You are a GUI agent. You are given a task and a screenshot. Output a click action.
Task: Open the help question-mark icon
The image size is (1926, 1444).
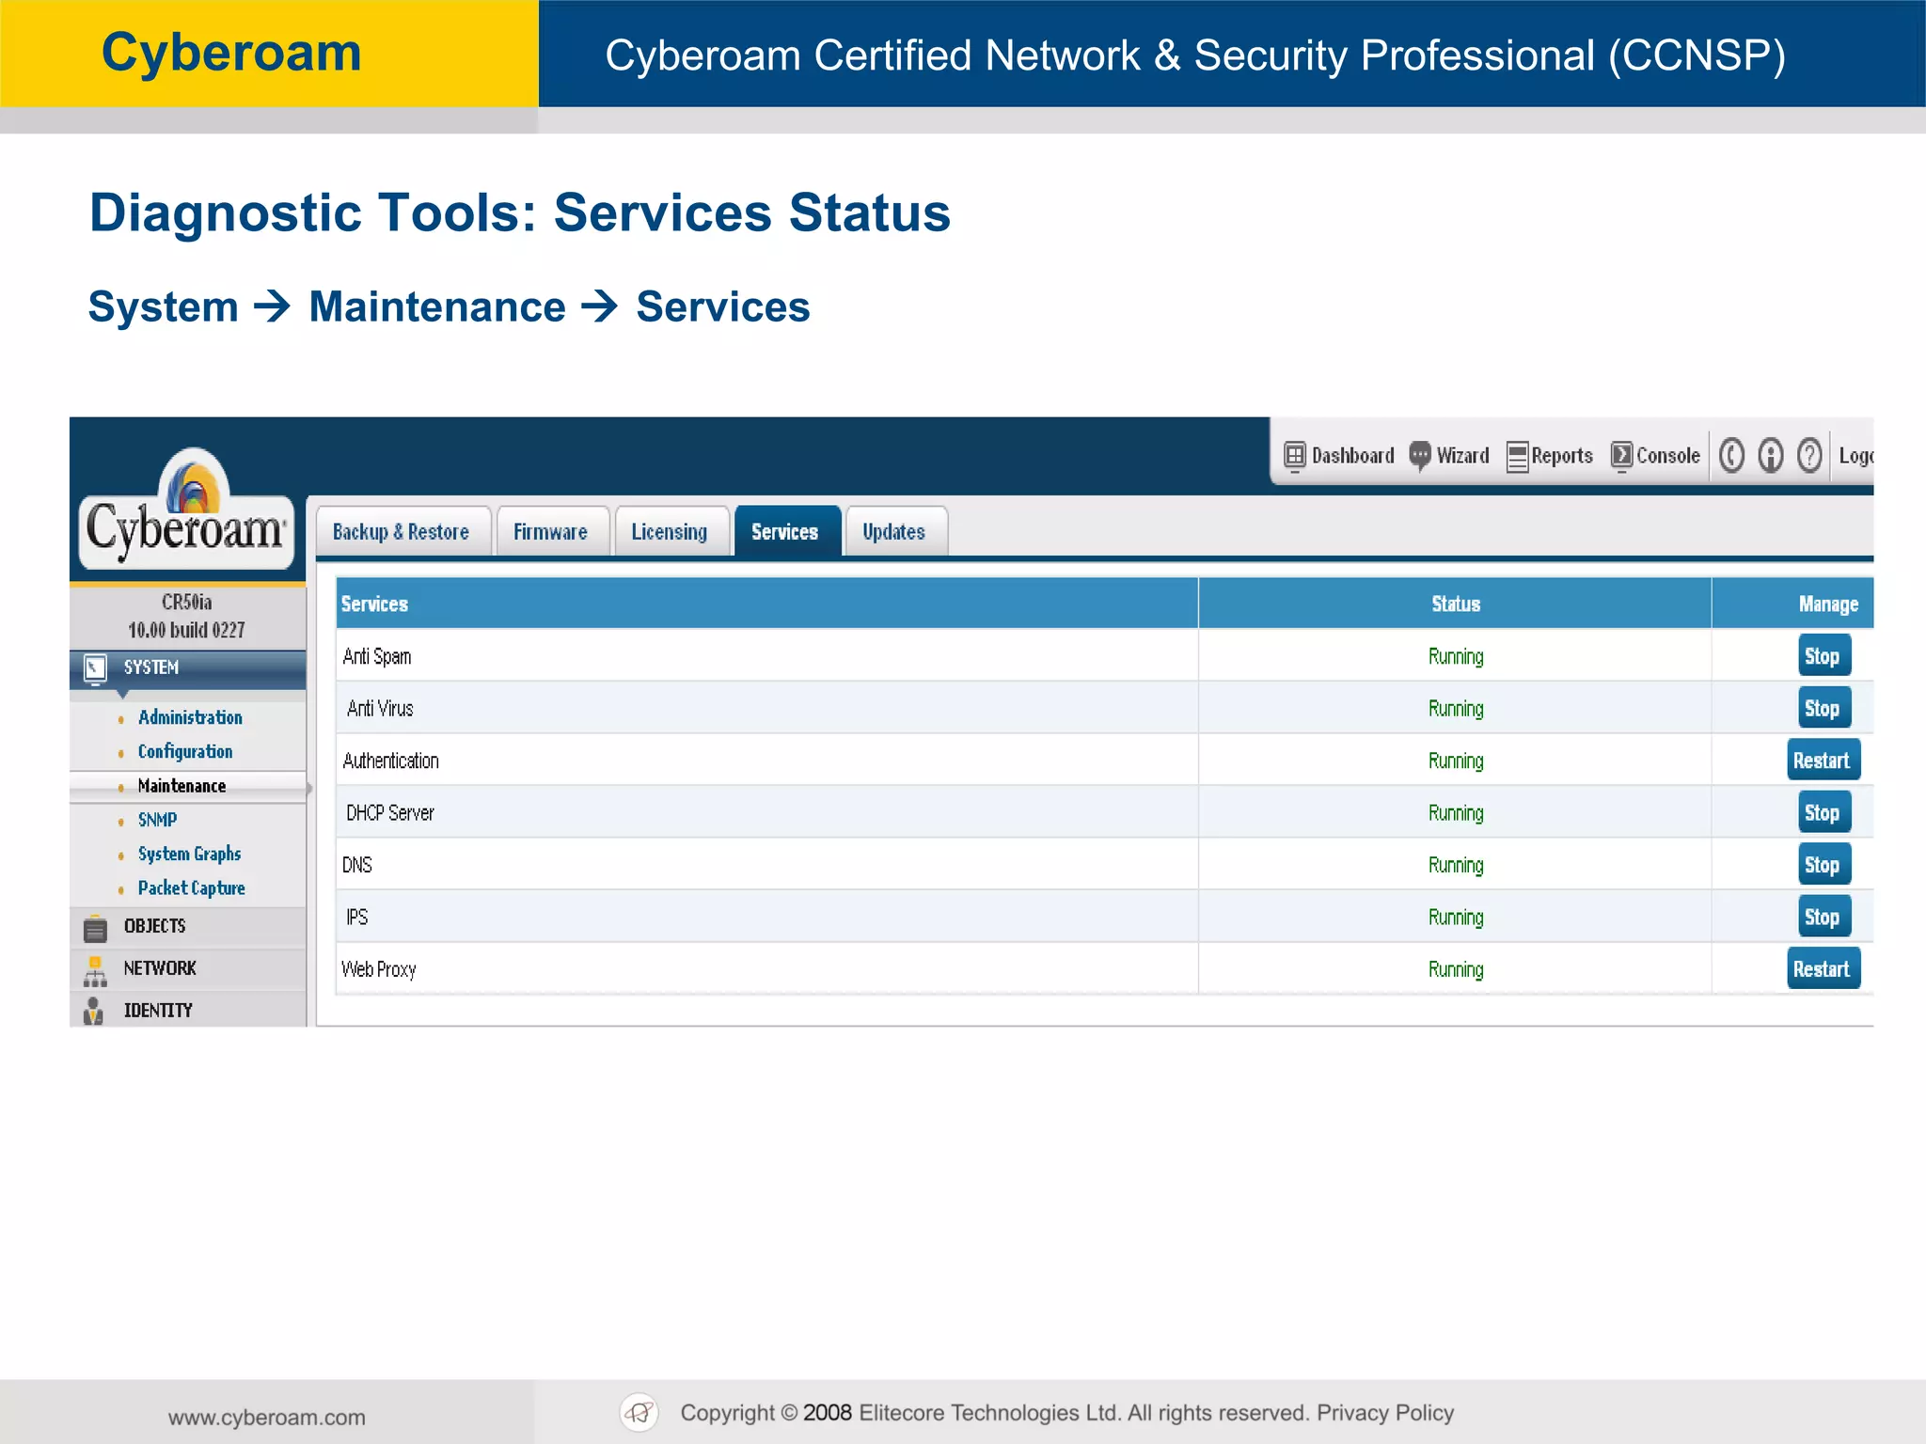tap(1809, 456)
